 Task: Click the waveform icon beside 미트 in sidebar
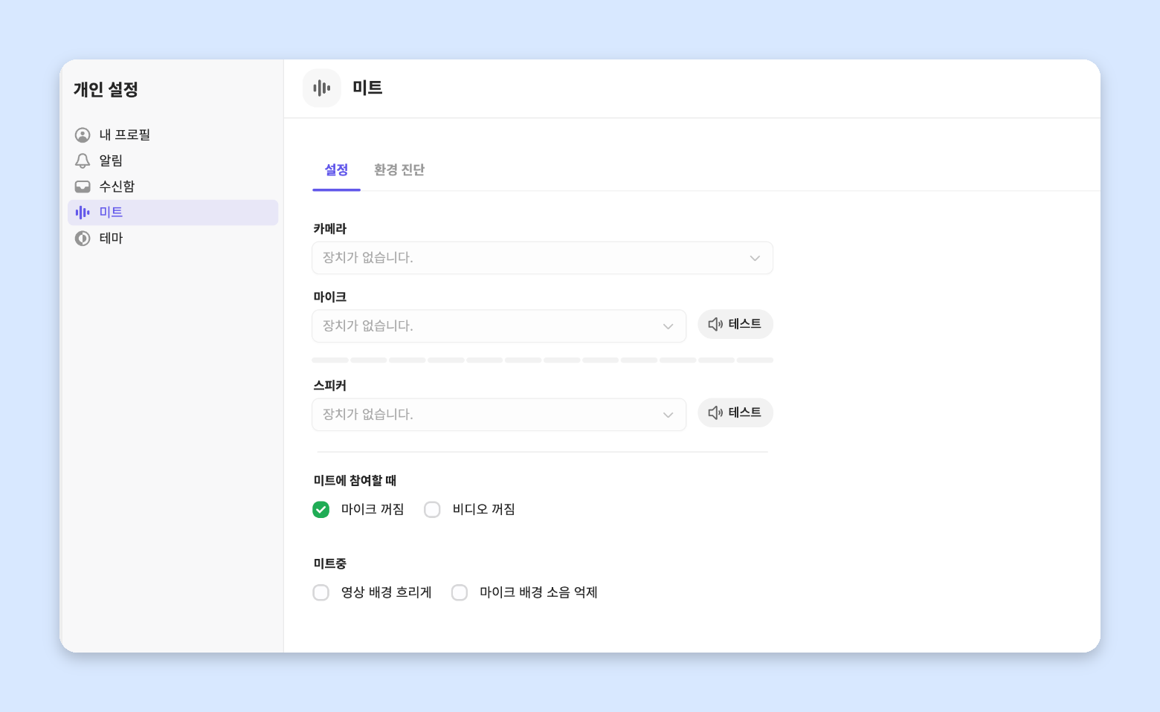83,213
